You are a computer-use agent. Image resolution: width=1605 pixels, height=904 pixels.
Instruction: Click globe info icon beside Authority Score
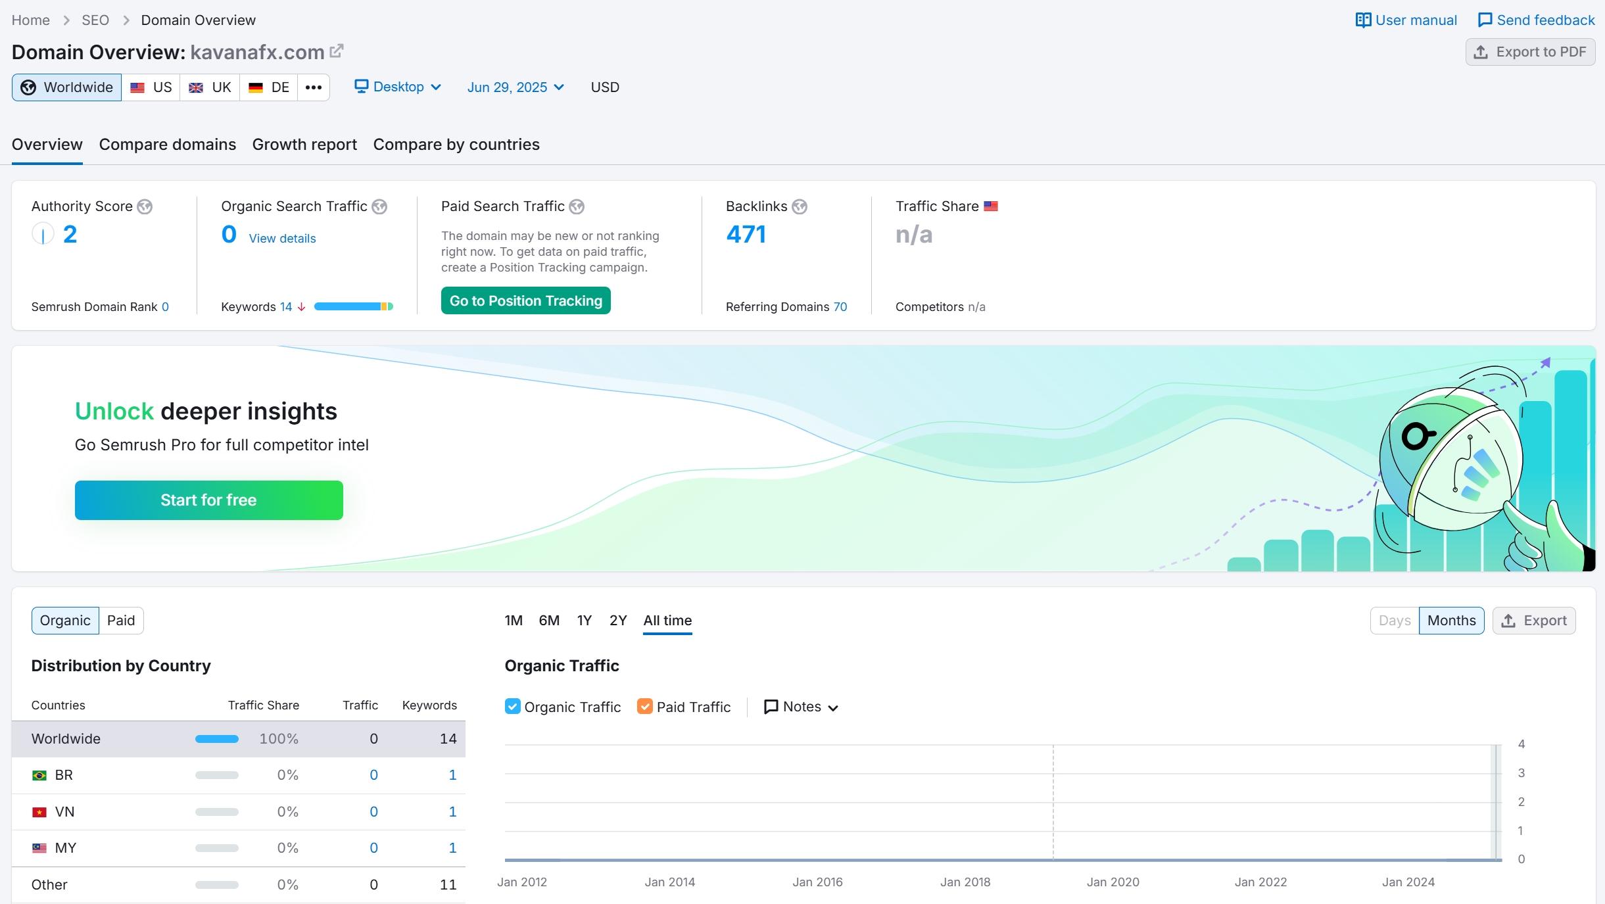[145, 206]
